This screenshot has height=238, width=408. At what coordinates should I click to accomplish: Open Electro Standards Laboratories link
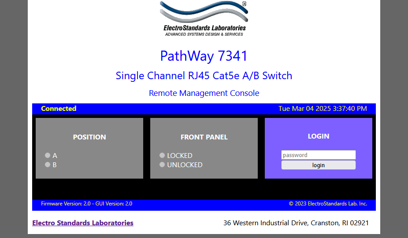coord(83,223)
